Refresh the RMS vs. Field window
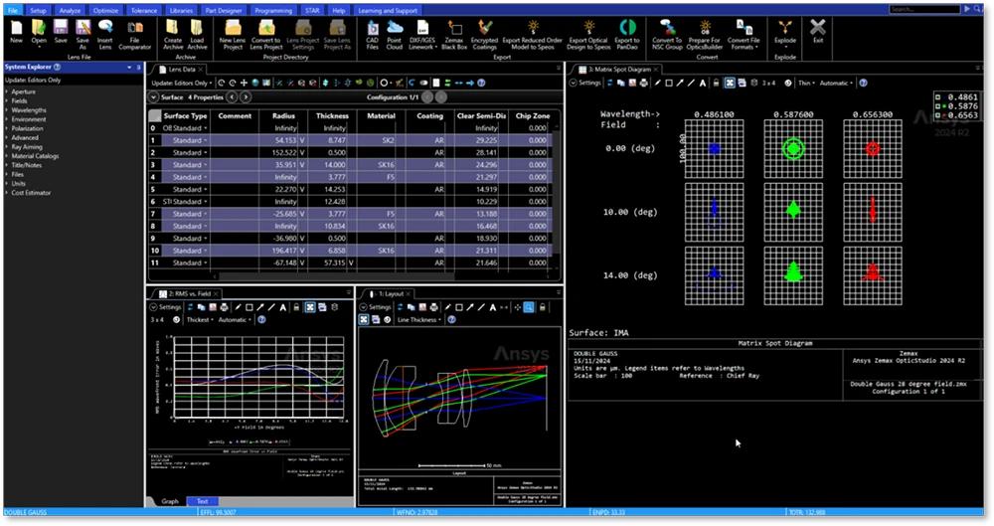 (190, 307)
